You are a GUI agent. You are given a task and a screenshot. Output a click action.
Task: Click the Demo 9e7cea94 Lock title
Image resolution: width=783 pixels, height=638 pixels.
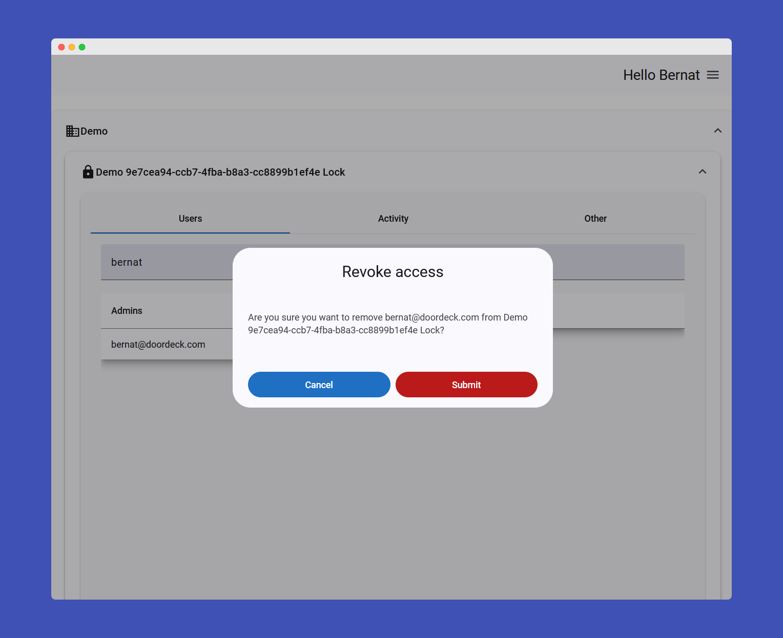220,172
